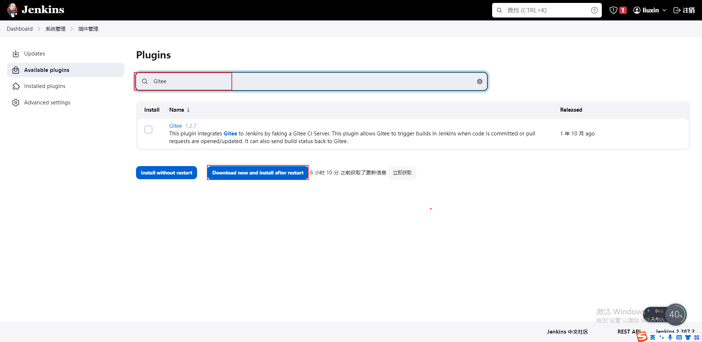Viewport: 702px width, 342px height.
Task: Open the soft keyboard icon in IME bar
Action: point(679,337)
